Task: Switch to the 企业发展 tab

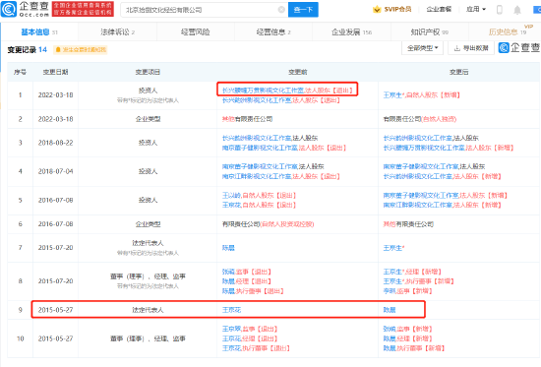Action: tap(351, 32)
